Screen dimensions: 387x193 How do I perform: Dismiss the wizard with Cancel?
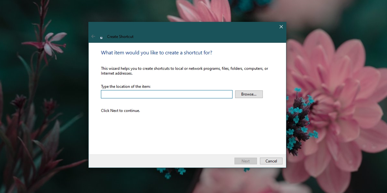(271, 161)
